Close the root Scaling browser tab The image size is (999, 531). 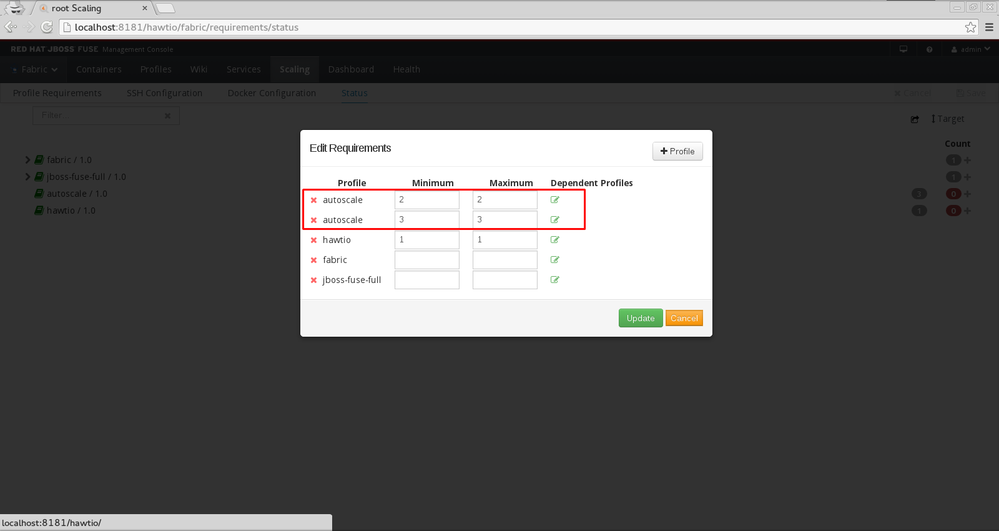145,8
